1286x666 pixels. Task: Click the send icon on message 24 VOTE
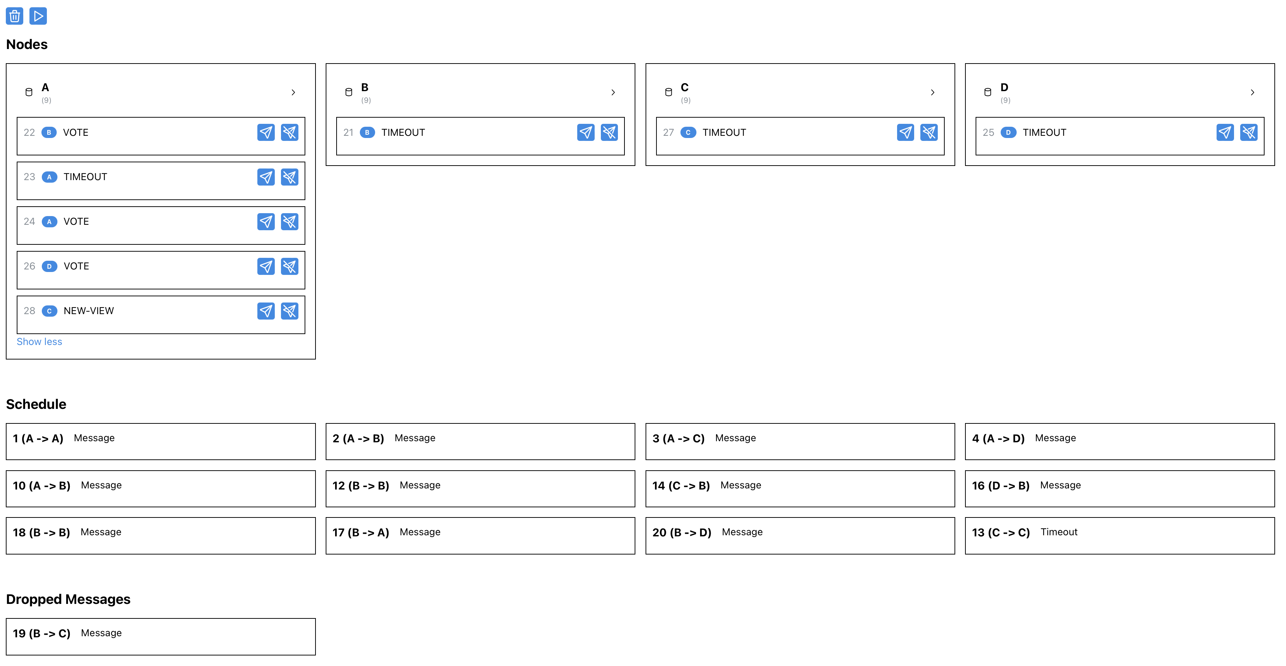pos(266,222)
